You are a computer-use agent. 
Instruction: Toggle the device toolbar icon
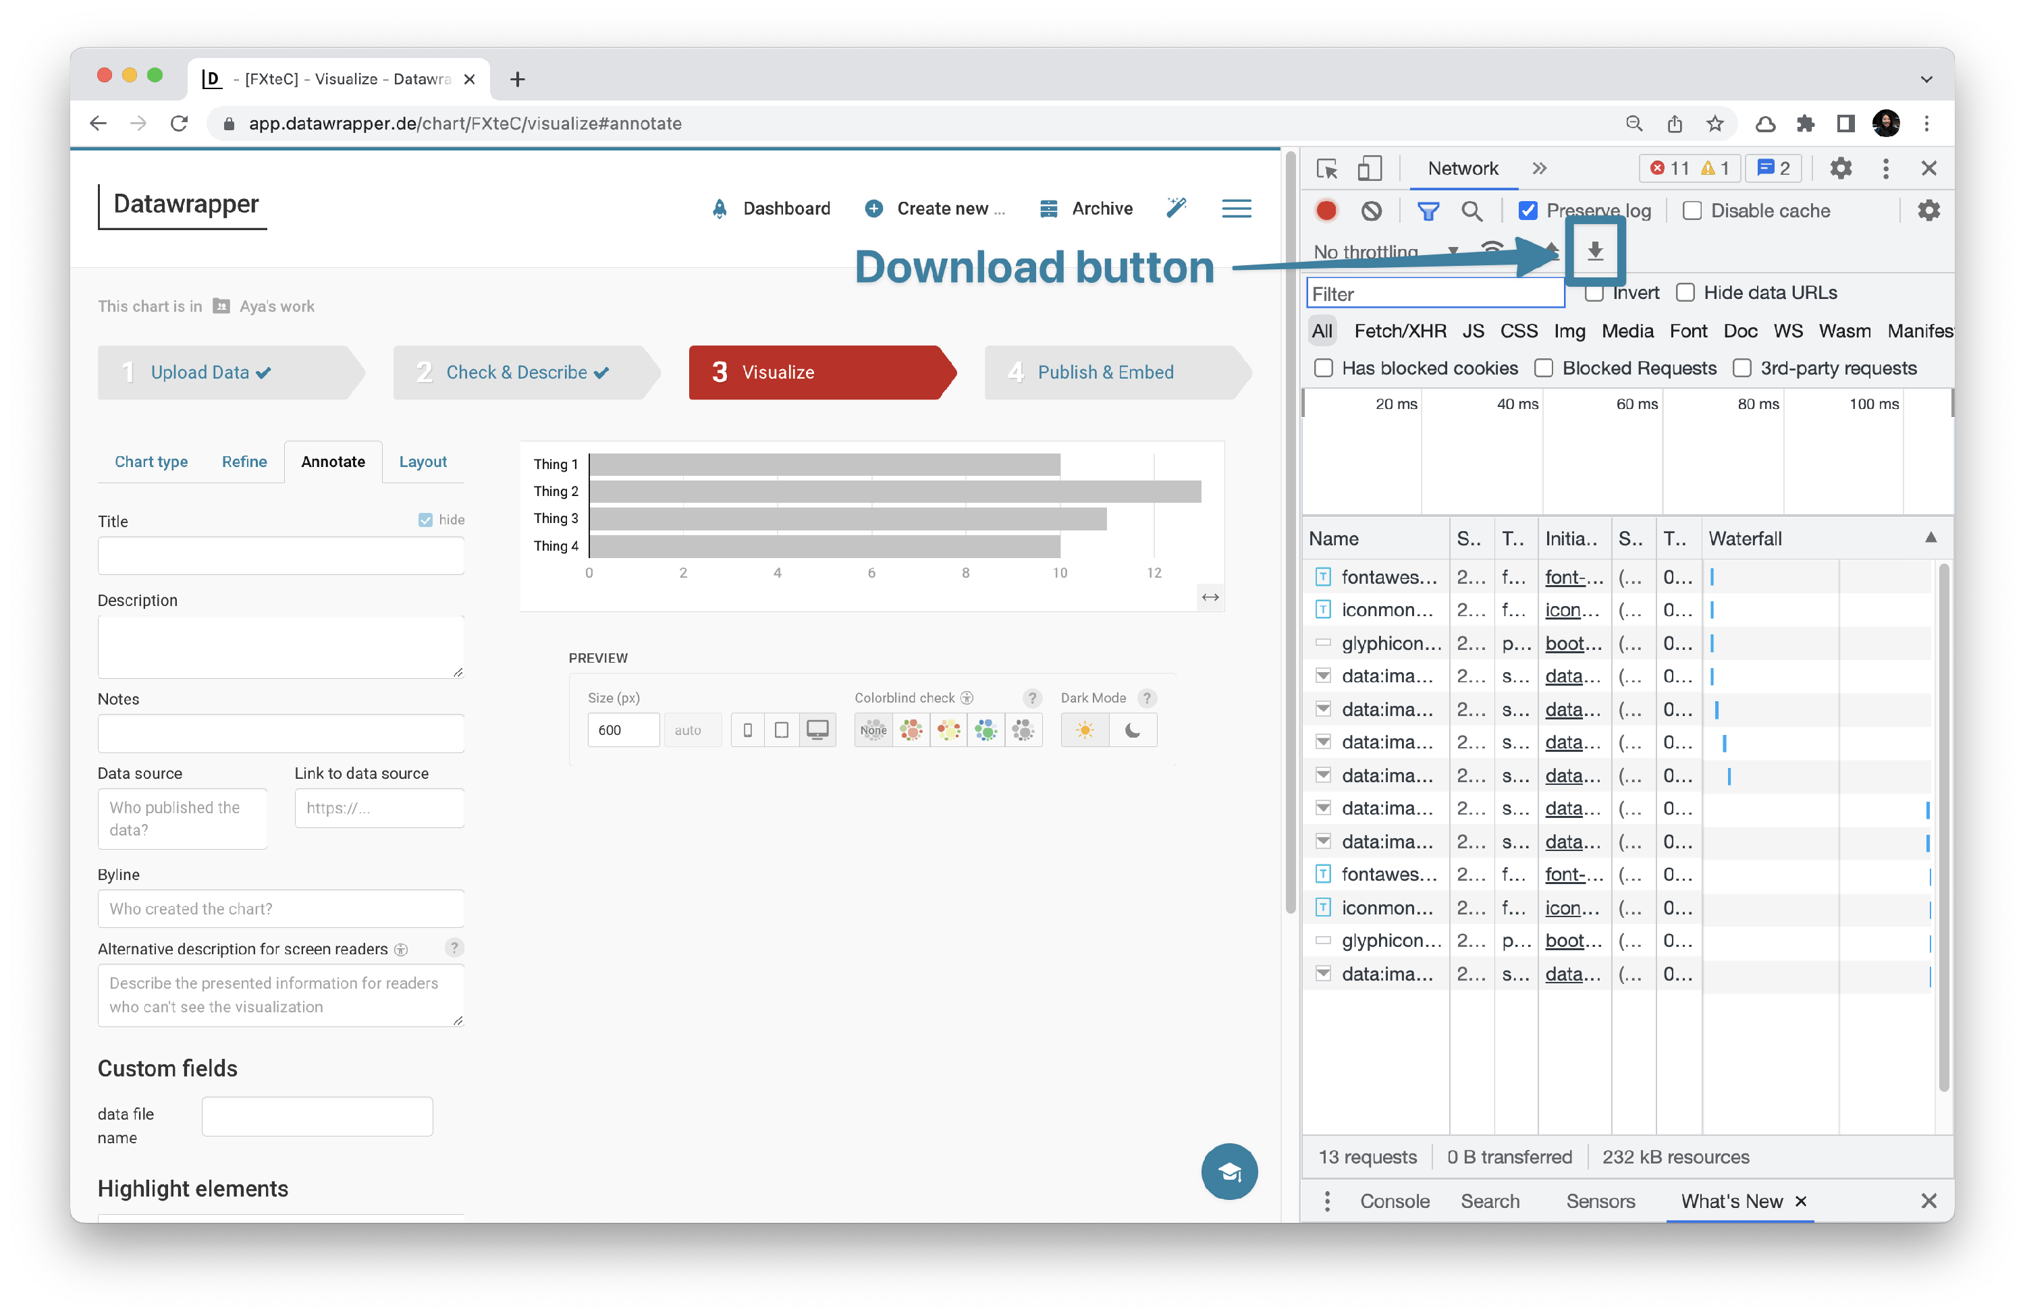(x=1369, y=169)
